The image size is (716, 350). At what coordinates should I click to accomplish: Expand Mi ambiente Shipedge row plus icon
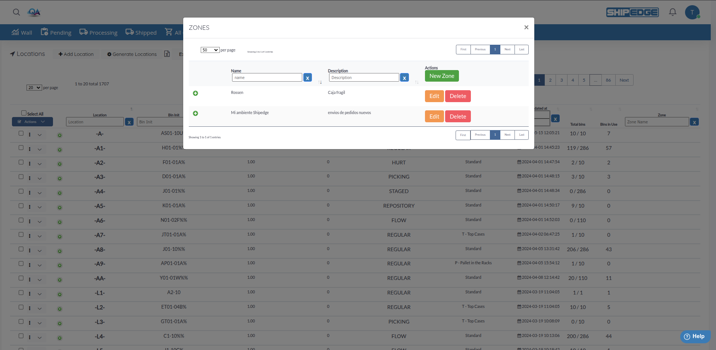(x=196, y=113)
